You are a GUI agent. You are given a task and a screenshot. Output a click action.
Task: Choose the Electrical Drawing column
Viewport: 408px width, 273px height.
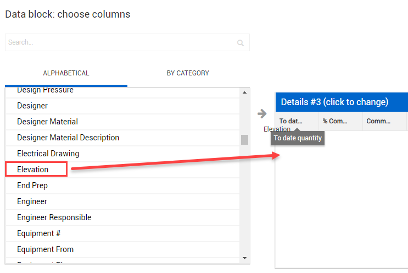[48, 154]
